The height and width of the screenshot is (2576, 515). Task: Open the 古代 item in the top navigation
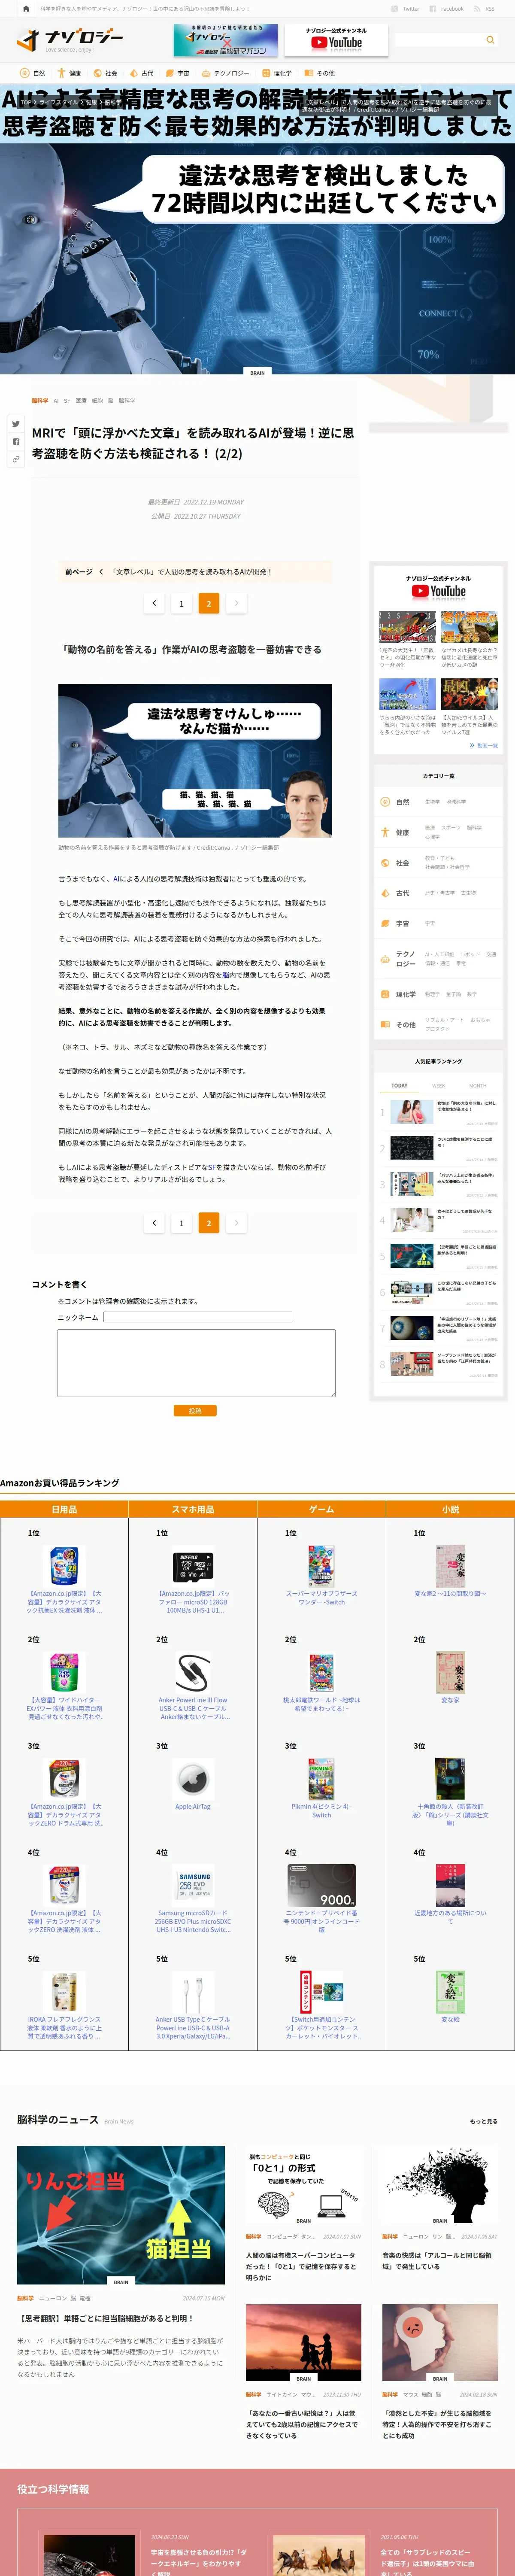point(141,73)
